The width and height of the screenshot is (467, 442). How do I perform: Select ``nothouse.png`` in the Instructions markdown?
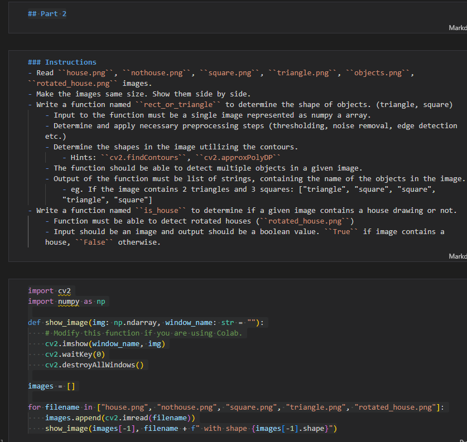click(157, 73)
